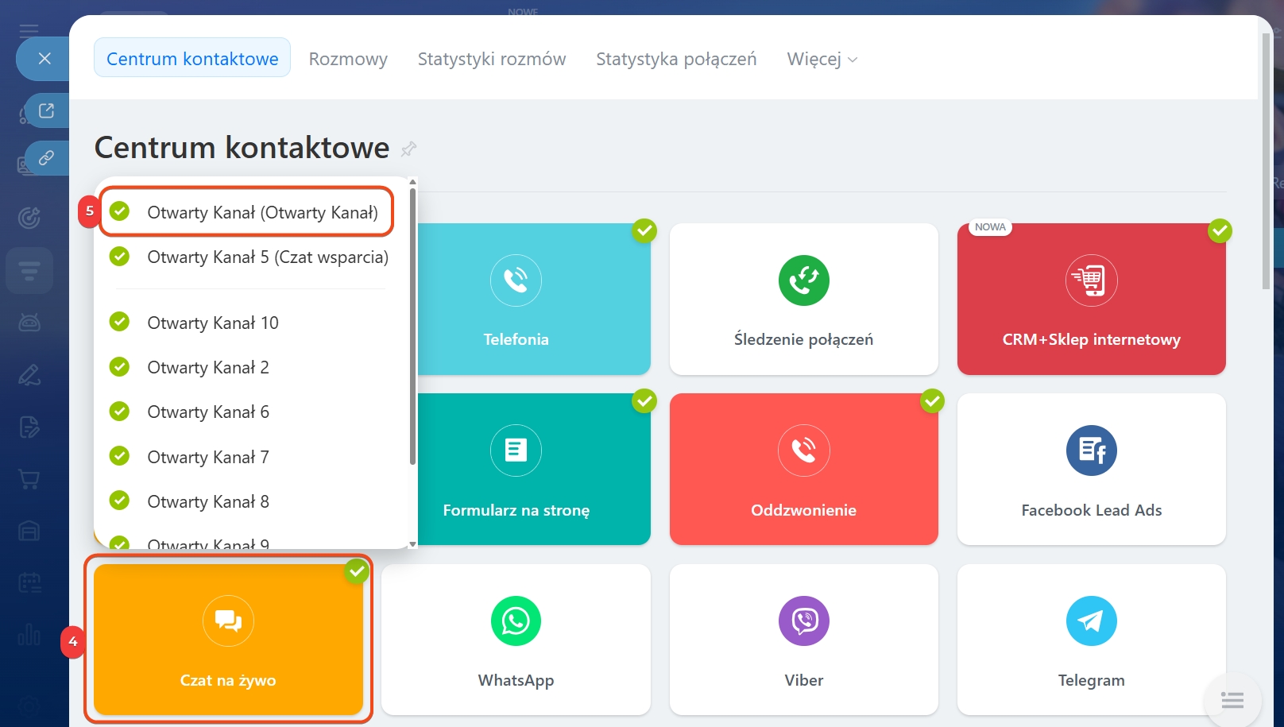Open the CRM+Sklep internetowy tile
Screen dimensions: 1284x727
pyautogui.click(x=1091, y=299)
